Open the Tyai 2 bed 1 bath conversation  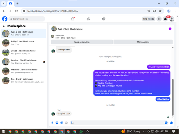pyautogui.click(x=24, y=33)
